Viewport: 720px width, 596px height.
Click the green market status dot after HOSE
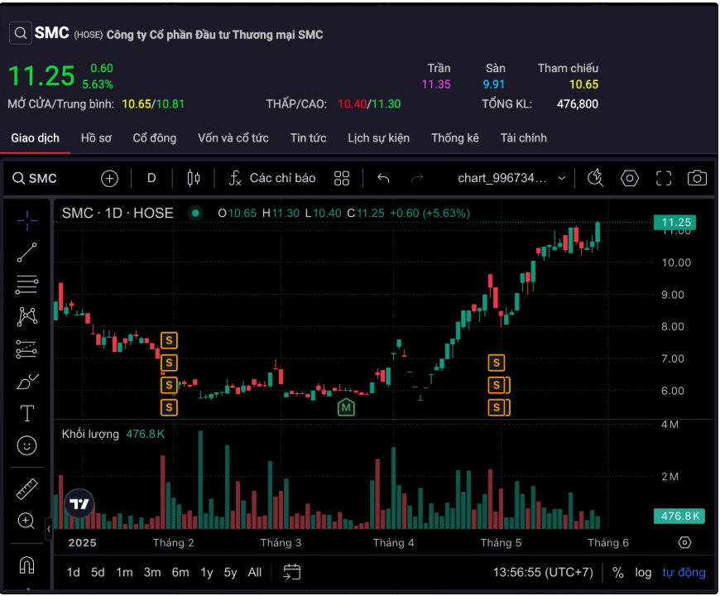coord(195,213)
